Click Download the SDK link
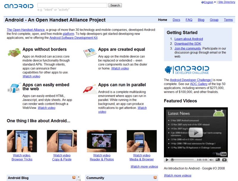 pyautogui.click(x=188, y=44)
